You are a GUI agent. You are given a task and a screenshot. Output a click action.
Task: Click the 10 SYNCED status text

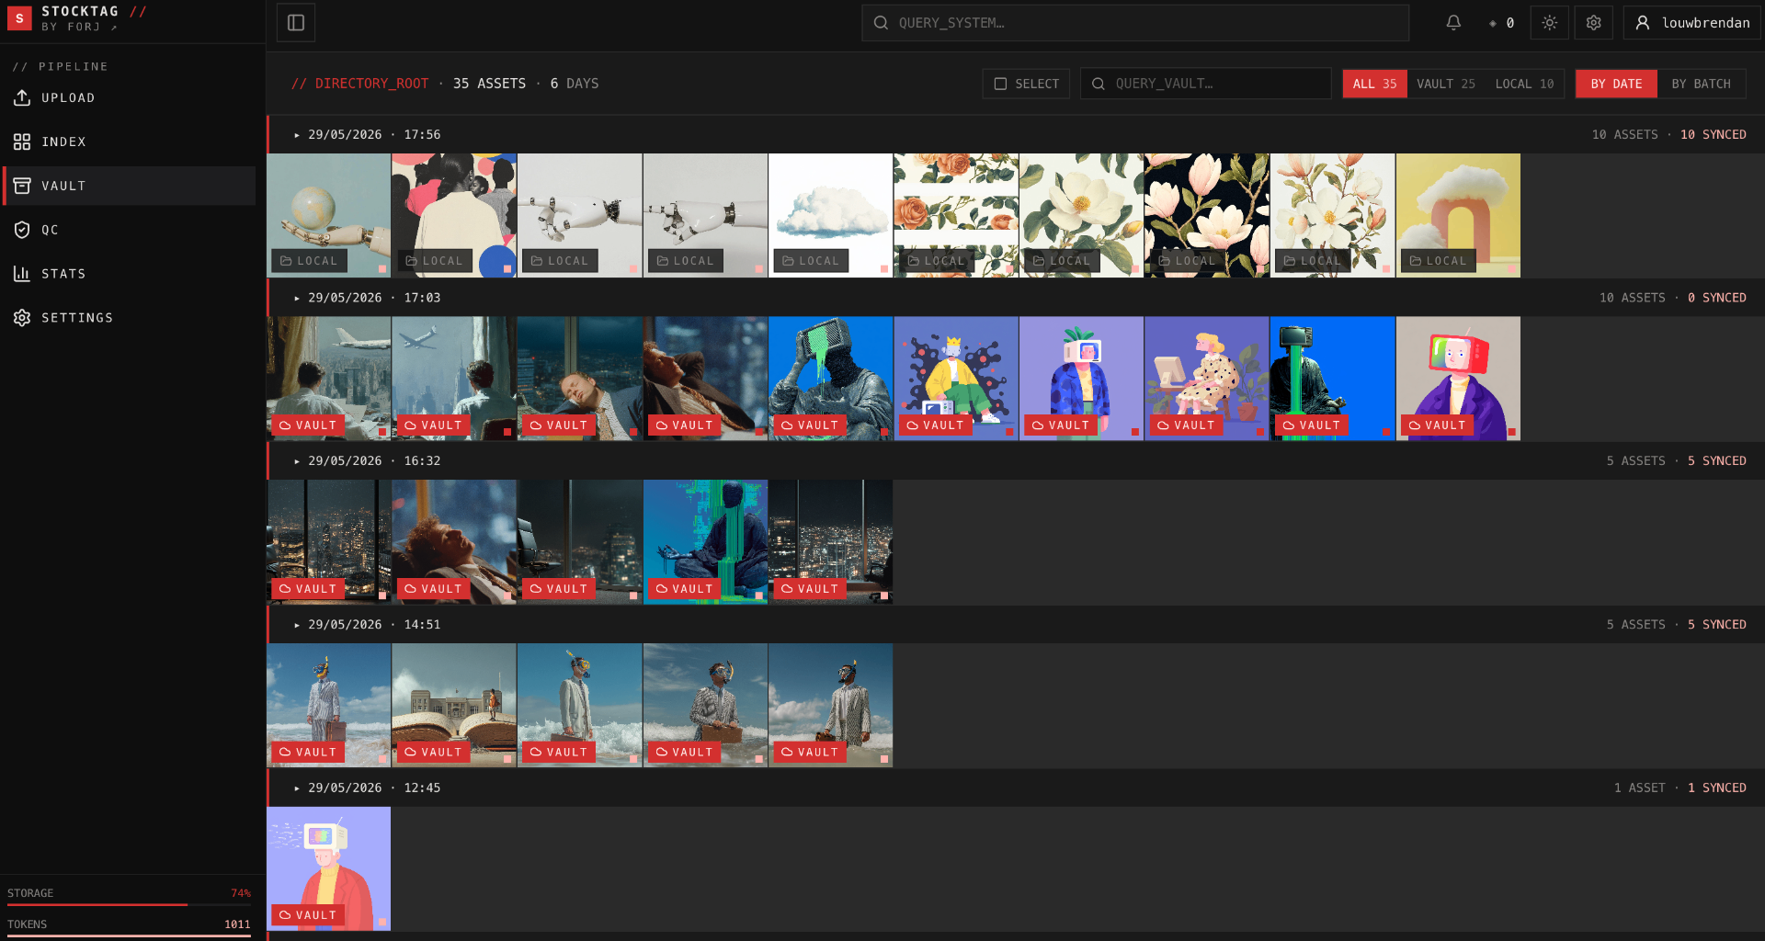point(1714,135)
